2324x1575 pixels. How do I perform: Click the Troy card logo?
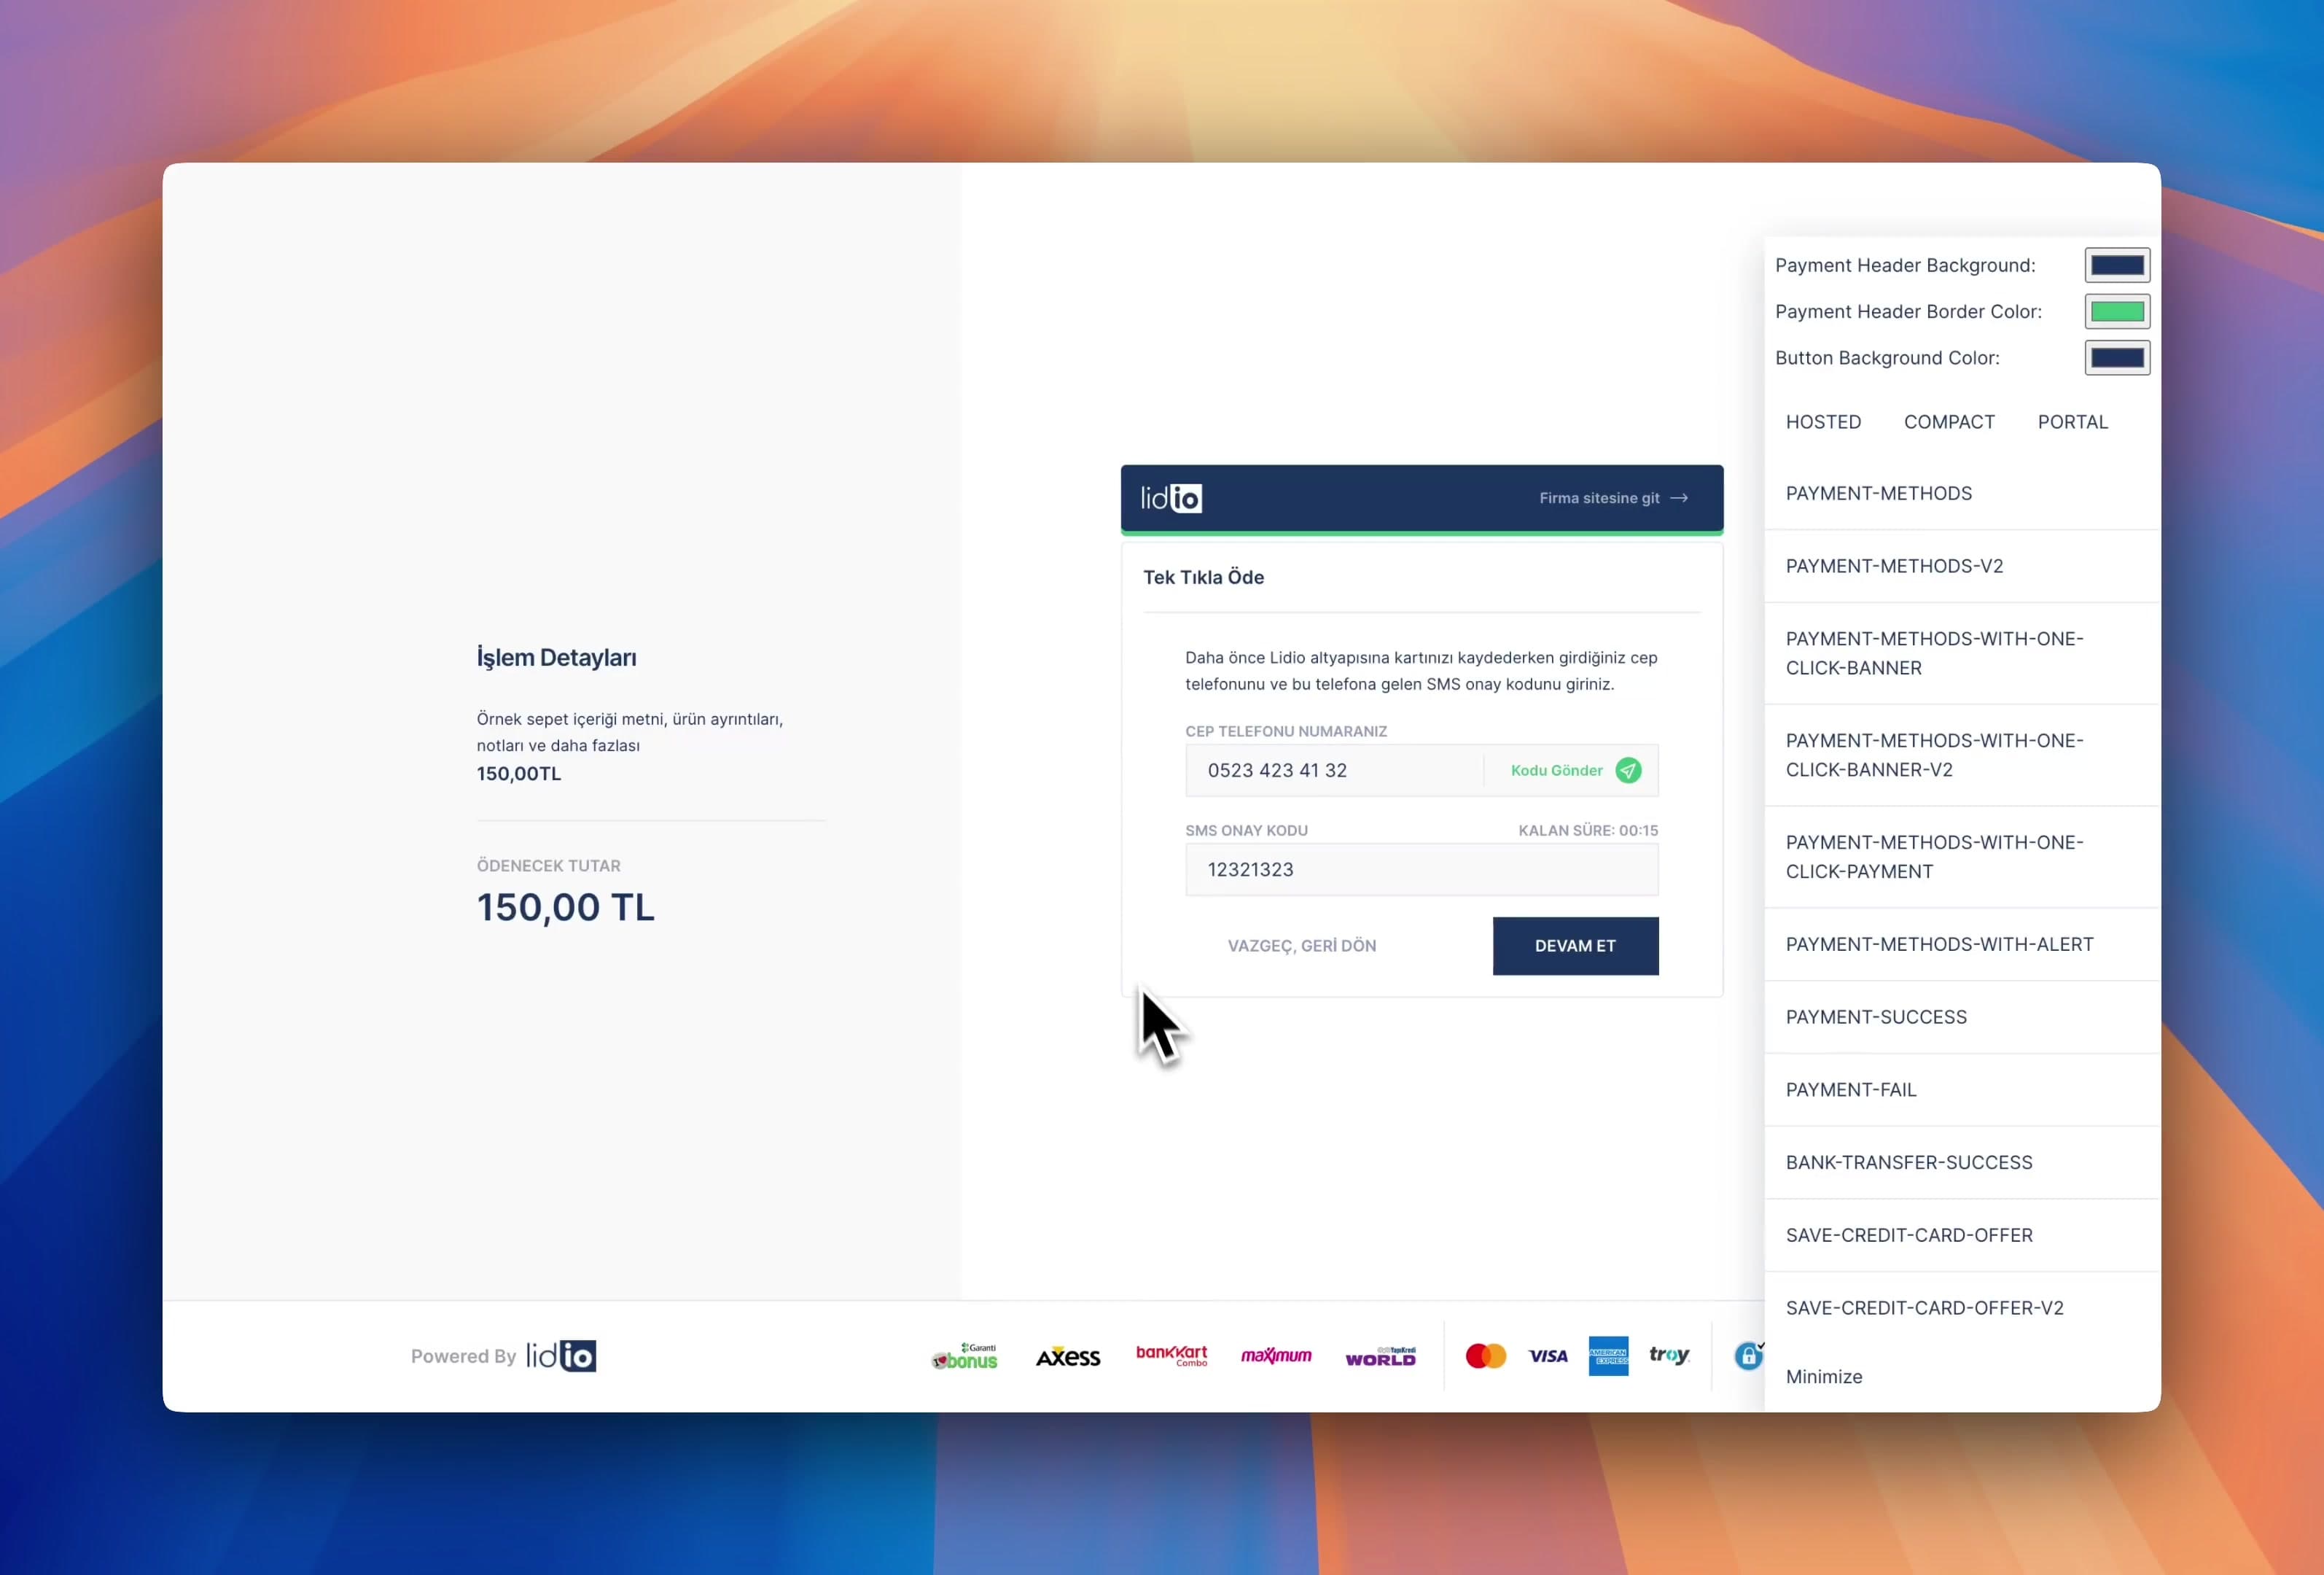click(x=1669, y=1355)
